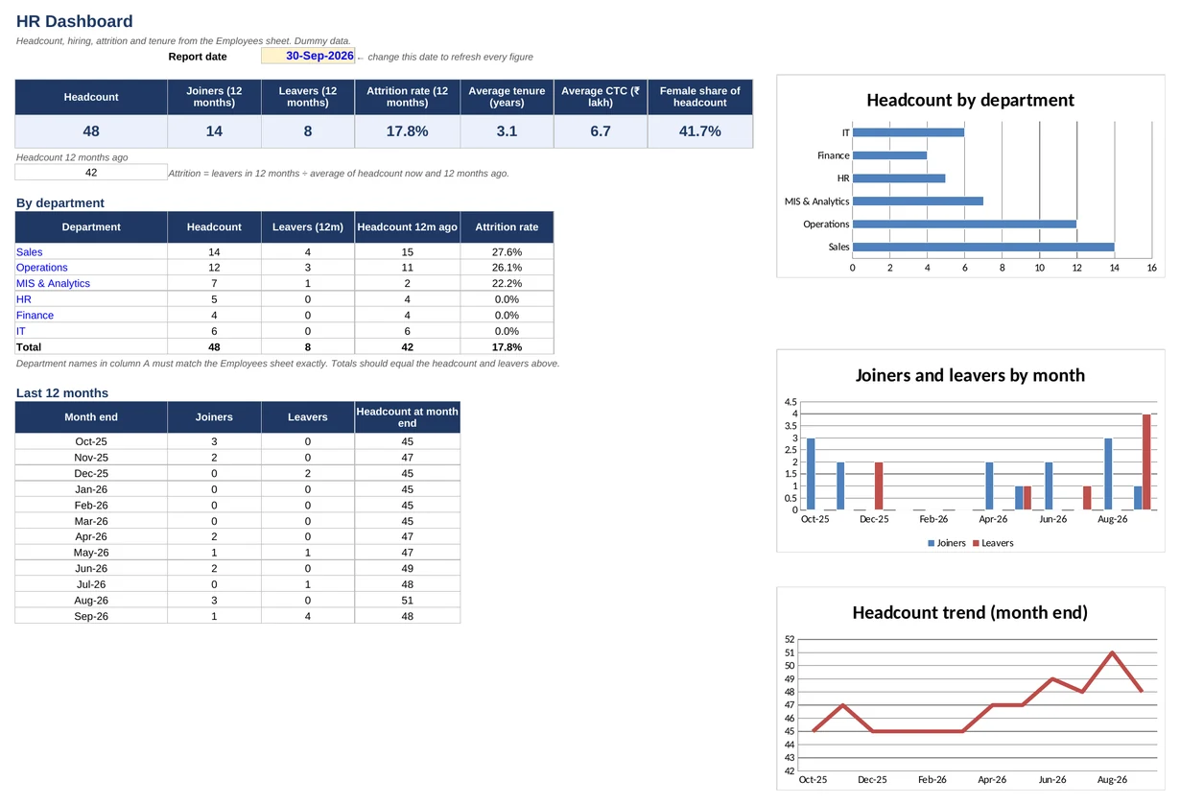Click the Headcount KPI value 48
This screenshot has width=1180, height=805.
point(91,131)
